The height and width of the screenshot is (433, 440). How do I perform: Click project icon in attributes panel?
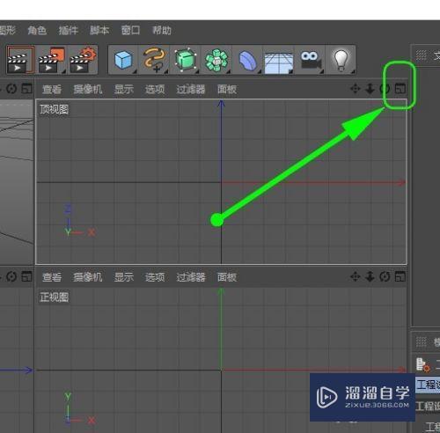(x=422, y=365)
